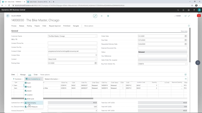The image size is (202, 113).
Task: Open the Navigate menu
Action: point(76,26)
